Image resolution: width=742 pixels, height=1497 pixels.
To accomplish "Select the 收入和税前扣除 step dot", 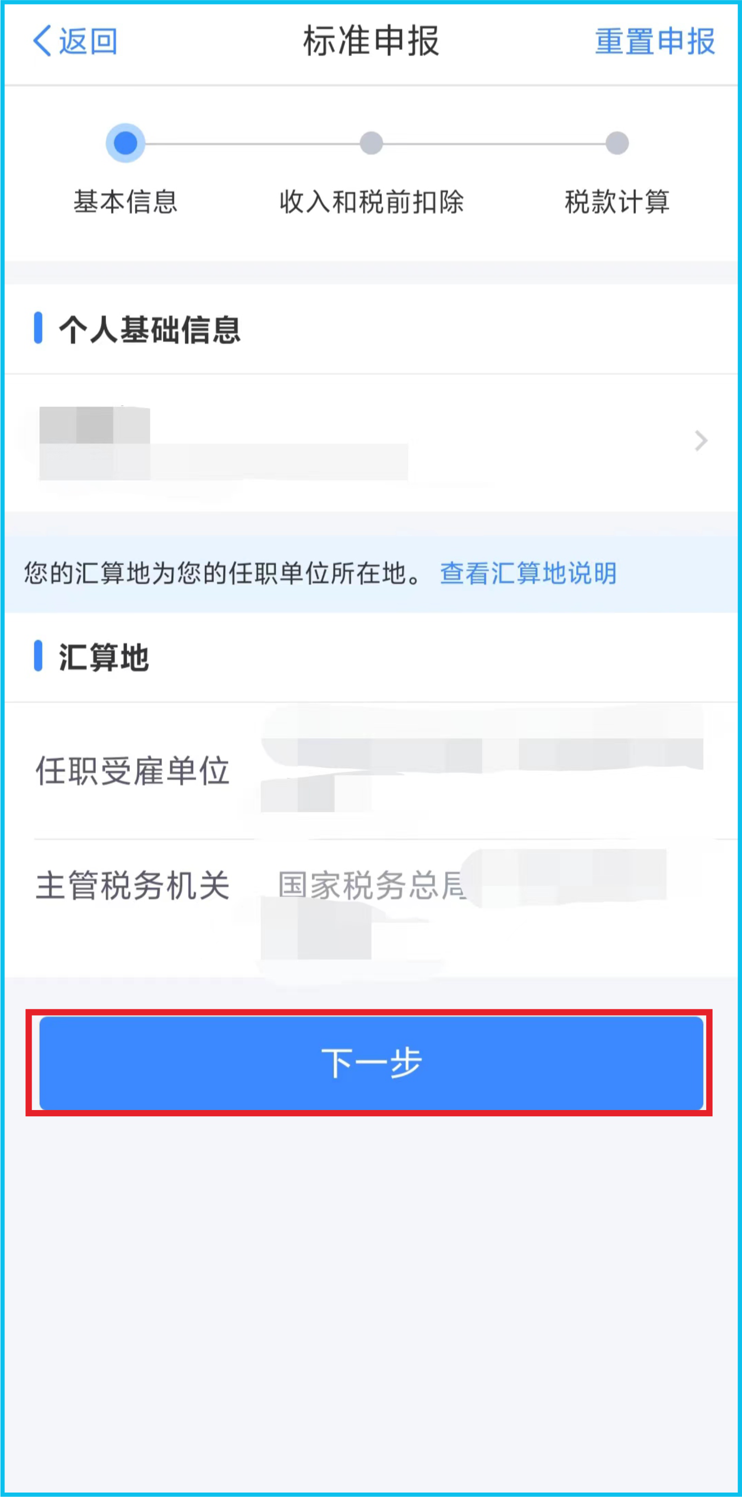I will 371,143.
